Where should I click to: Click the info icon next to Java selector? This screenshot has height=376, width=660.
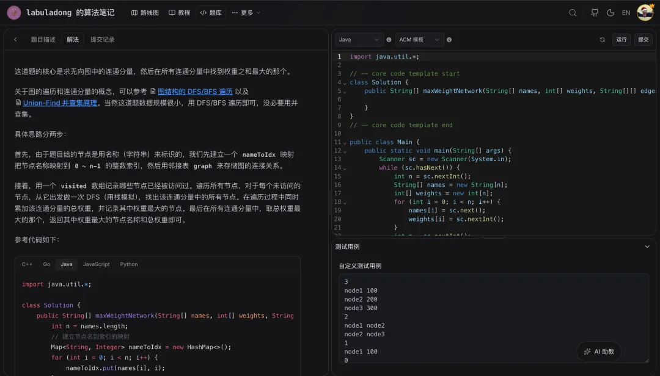pyautogui.click(x=389, y=39)
